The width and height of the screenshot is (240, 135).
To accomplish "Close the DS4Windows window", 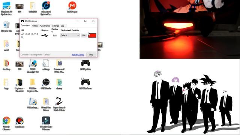I will [93, 21].
